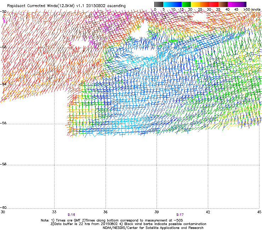Image resolution: width=262 pixels, height=230 pixels.
Task: Click the -54 latitude axis label
Action: [3, 84]
